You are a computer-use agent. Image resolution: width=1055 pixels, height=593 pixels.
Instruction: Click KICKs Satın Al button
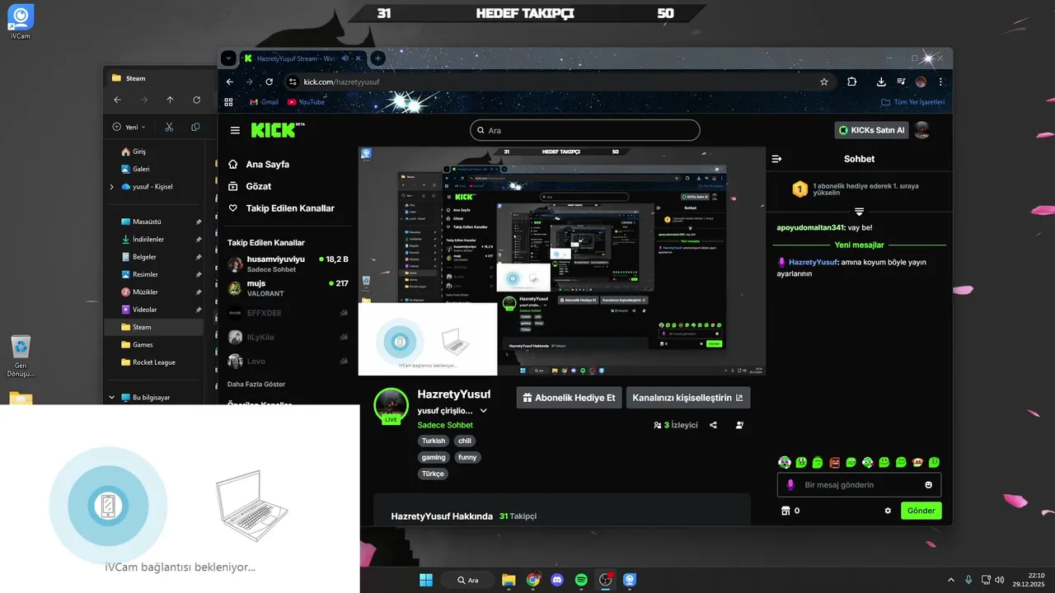[x=871, y=130]
